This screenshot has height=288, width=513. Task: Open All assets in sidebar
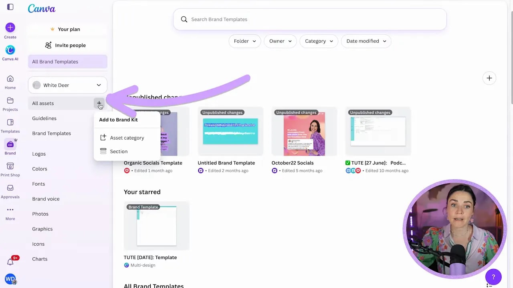[43, 103]
